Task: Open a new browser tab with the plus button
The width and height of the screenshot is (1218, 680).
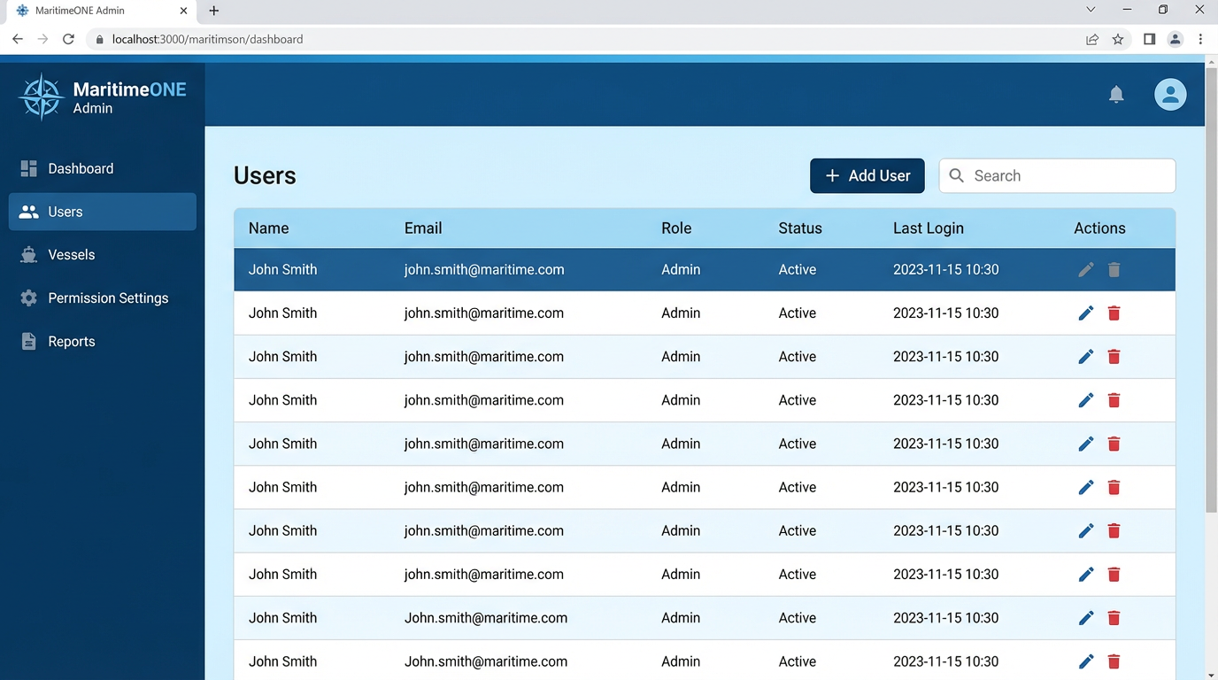Action: [x=213, y=11]
